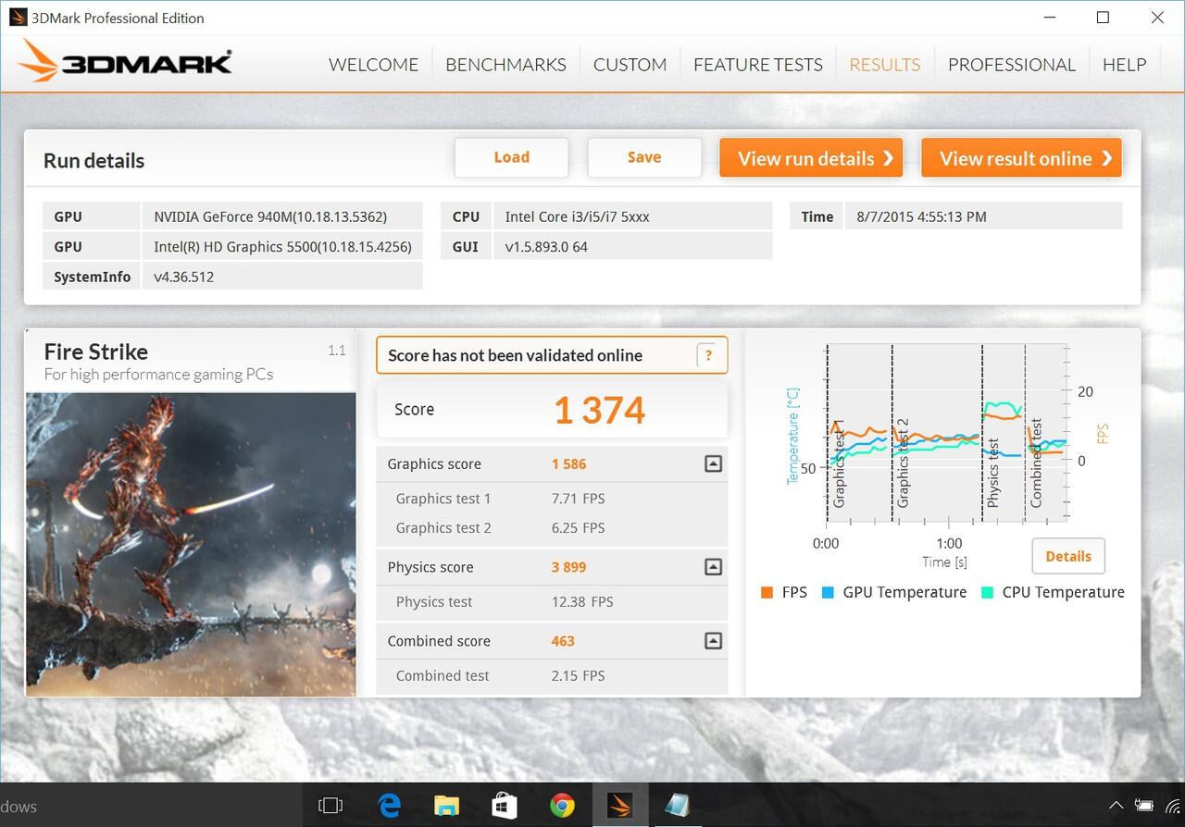Click the FPS legend orange swatch
Viewport: 1185px width, 827px height.
point(767,593)
